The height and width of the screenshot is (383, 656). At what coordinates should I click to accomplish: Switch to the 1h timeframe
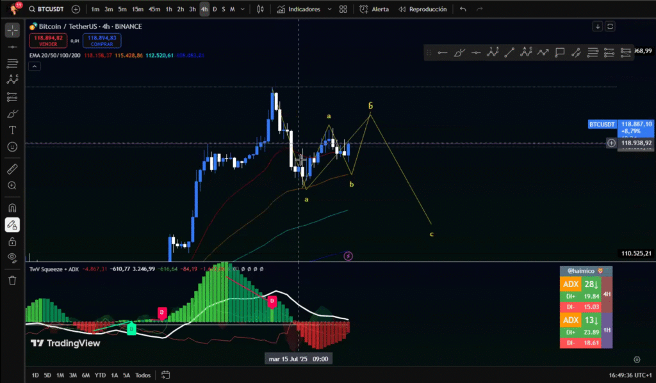[x=168, y=9]
